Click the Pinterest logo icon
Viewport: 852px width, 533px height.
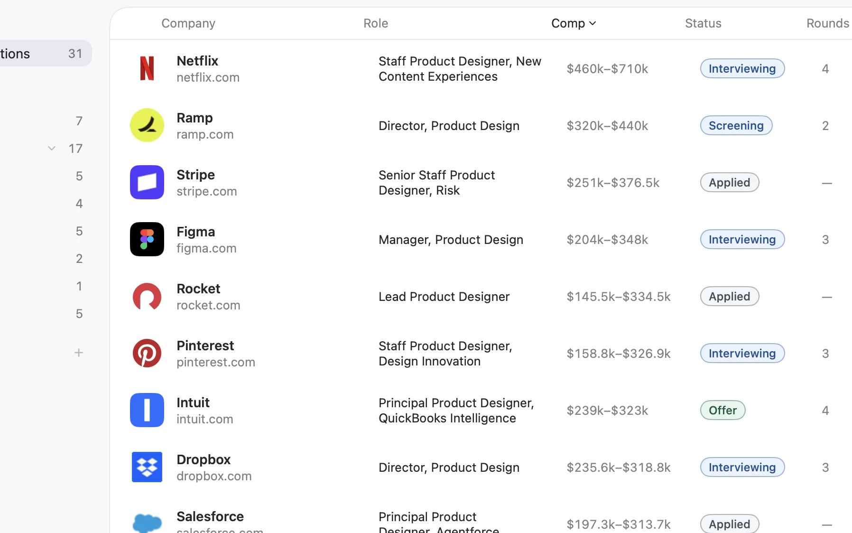[x=147, y=353]
